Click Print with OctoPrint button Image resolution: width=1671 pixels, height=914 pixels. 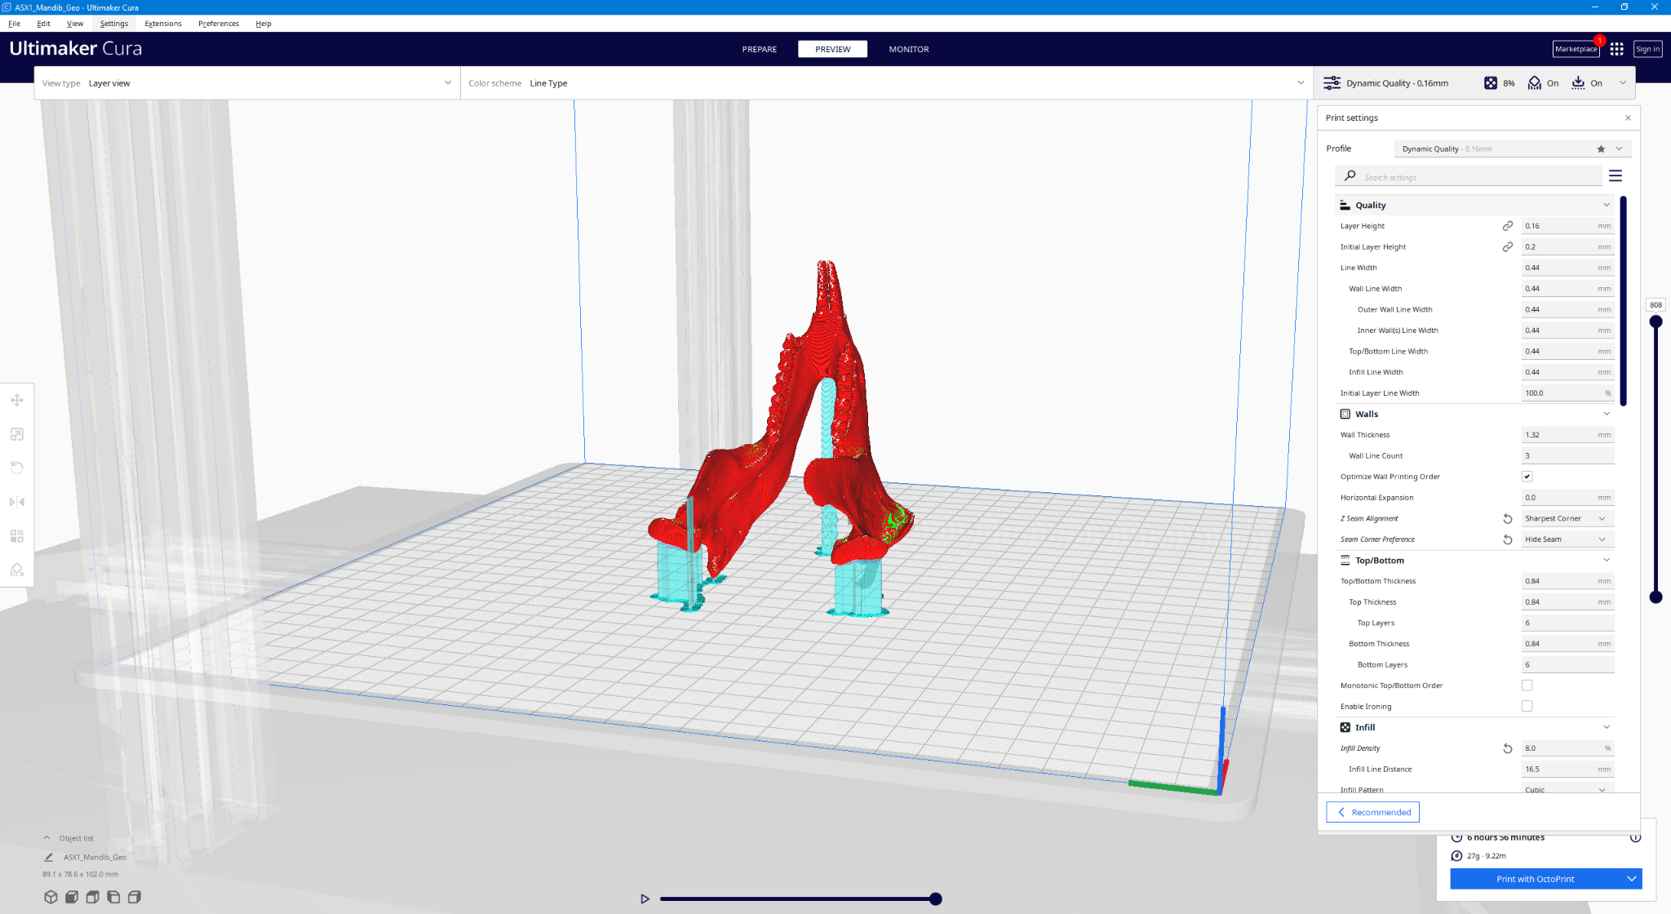point(1535,879)
